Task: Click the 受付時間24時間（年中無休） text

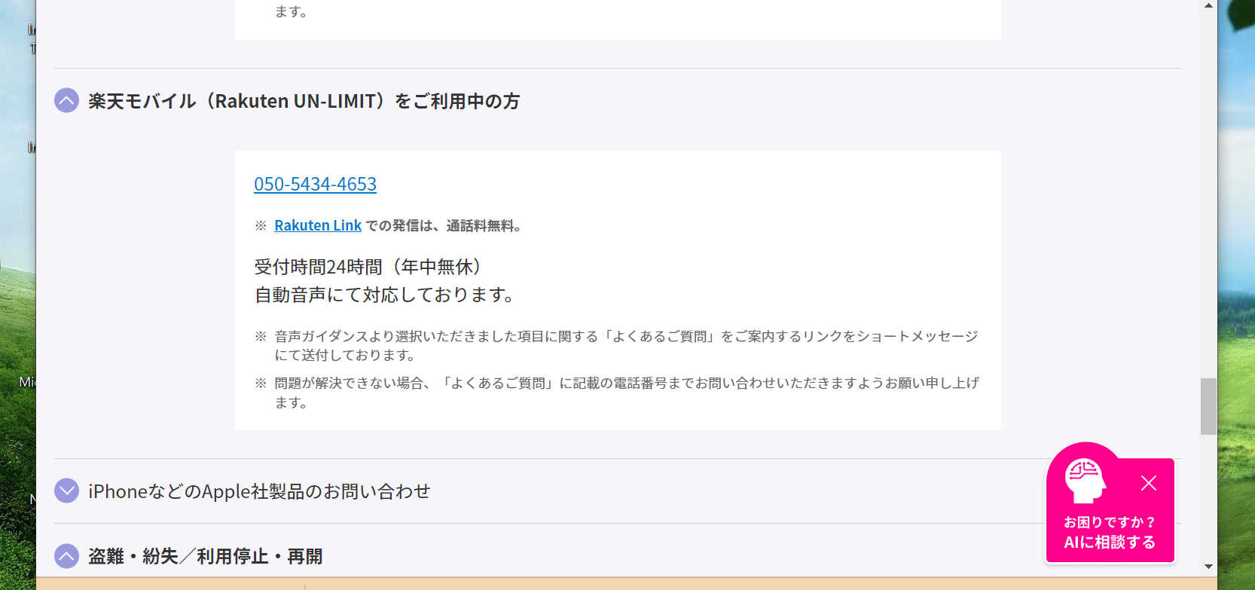Action: tap(368, 267)
